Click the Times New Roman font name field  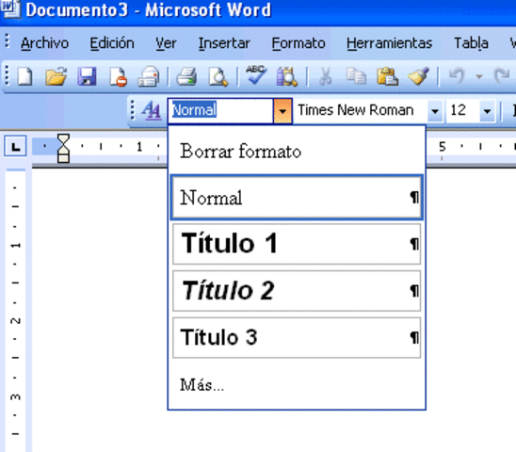click(360, 110)
